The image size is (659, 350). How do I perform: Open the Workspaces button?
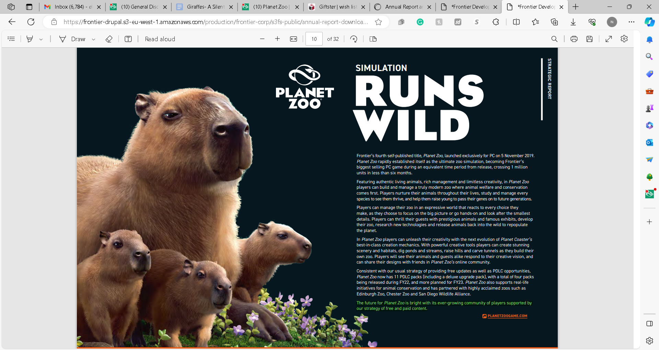(x=11, y=7)
